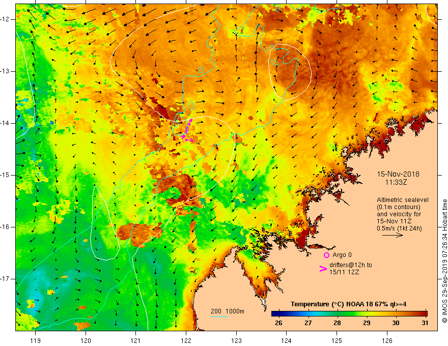Click the '15/11 12Z' legend text
The height and width of the screenshot is (346, 448).
tap(344, 272)
